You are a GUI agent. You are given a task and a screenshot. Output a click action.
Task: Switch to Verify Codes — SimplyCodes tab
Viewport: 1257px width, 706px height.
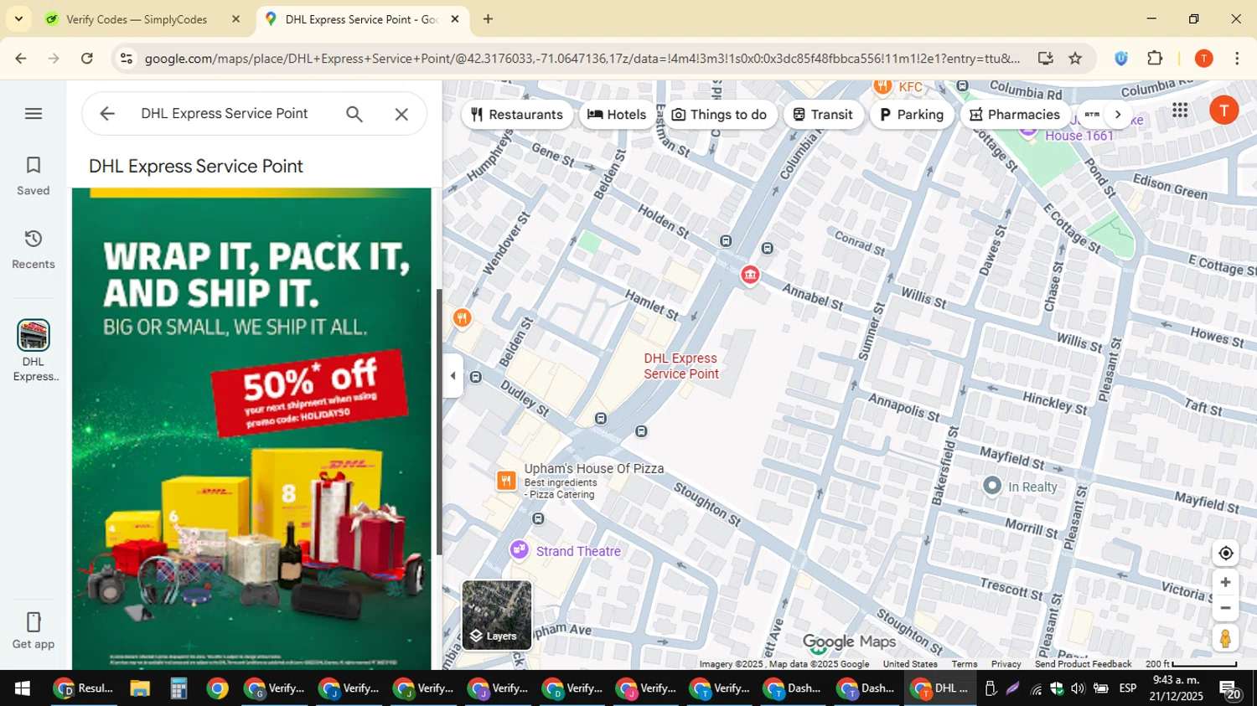(x=144, y=19)
